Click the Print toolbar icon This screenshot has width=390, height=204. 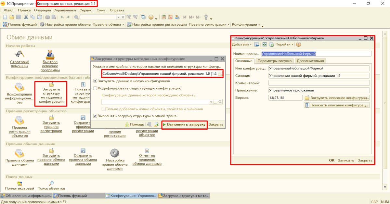47,17
